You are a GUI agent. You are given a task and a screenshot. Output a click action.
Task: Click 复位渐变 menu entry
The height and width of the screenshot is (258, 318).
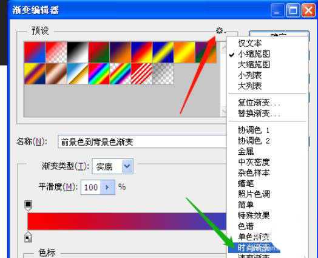point(259,103)
